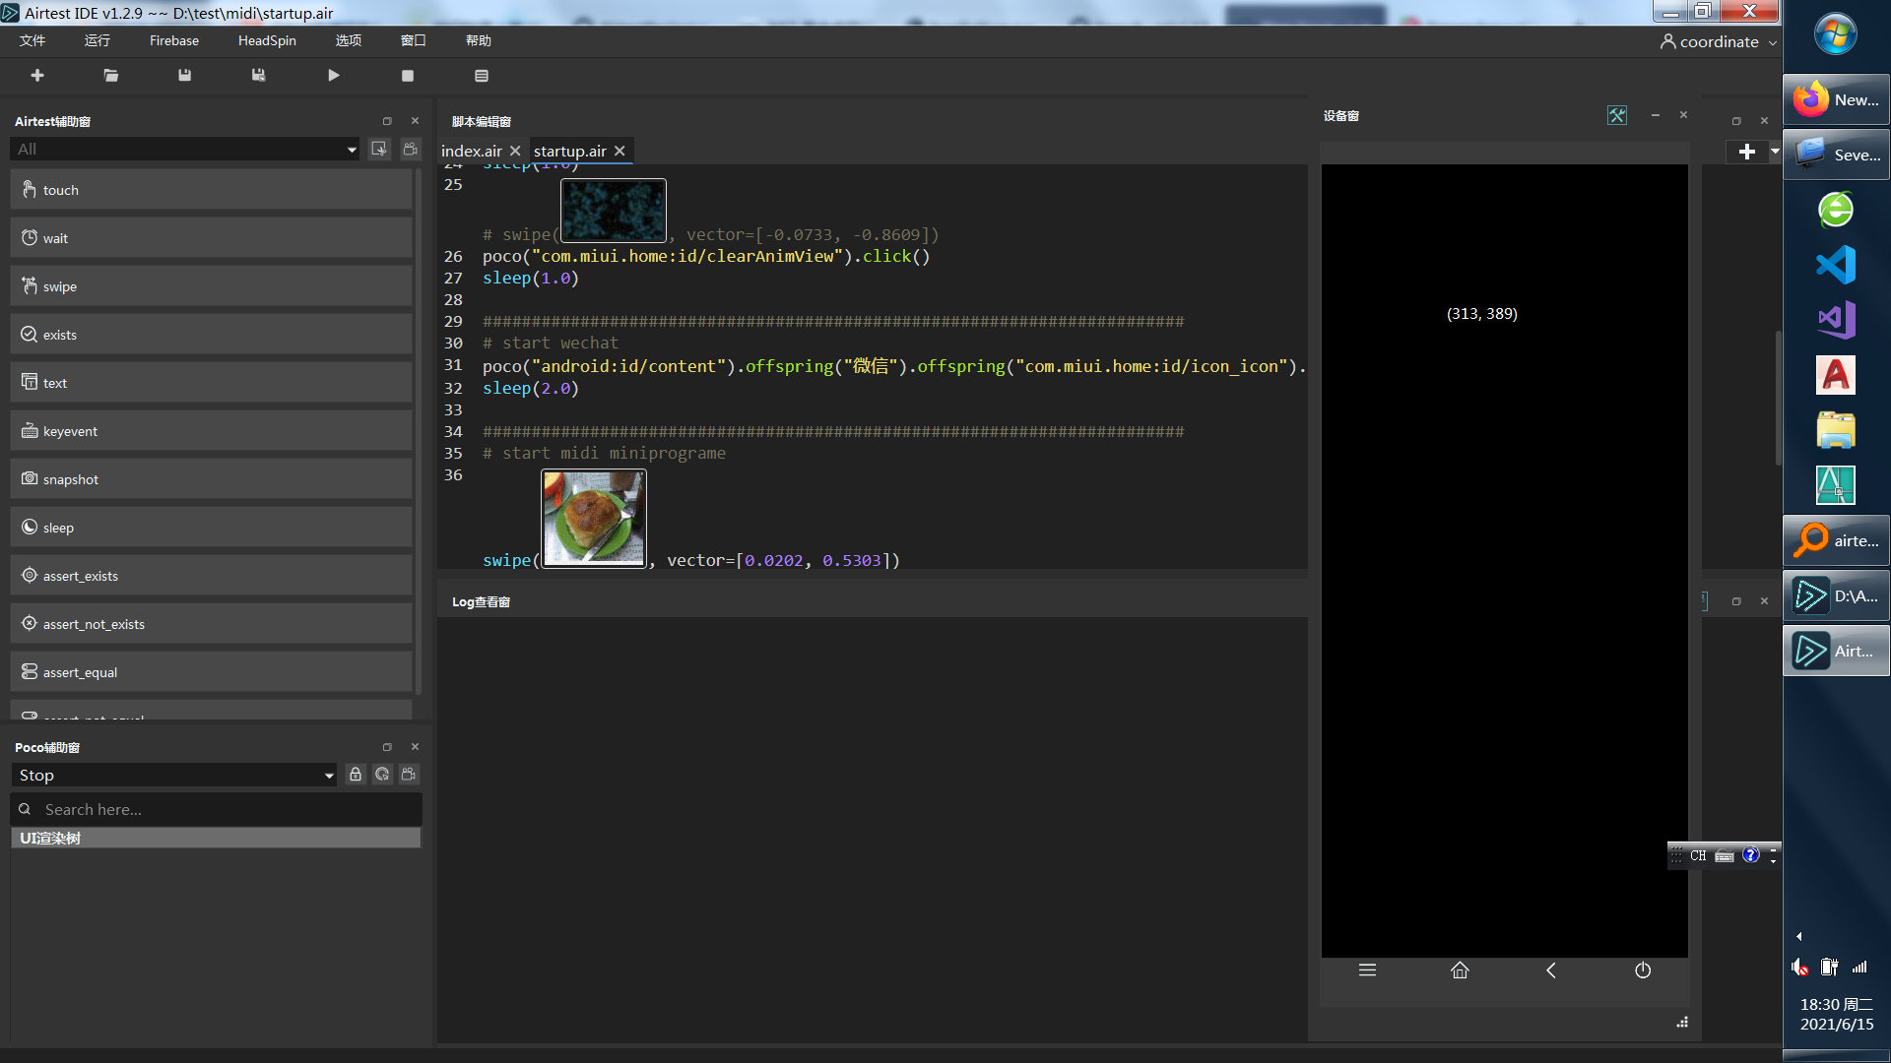Toggle the Poco lock icon
The image size is (1891, 1063).
356,775
